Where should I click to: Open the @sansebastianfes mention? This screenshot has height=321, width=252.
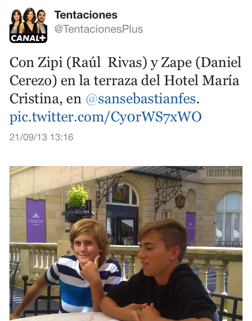pos(141,99)
